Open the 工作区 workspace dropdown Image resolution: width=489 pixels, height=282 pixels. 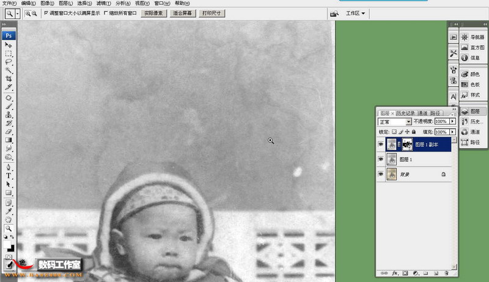tap(355, 13)
